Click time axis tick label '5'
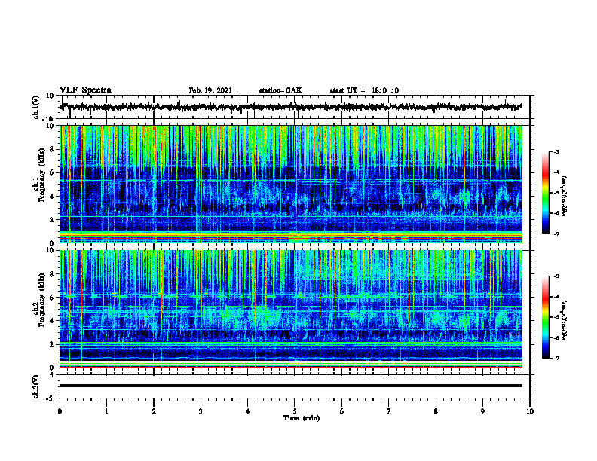Screen dimensions: 597x461 295,411
